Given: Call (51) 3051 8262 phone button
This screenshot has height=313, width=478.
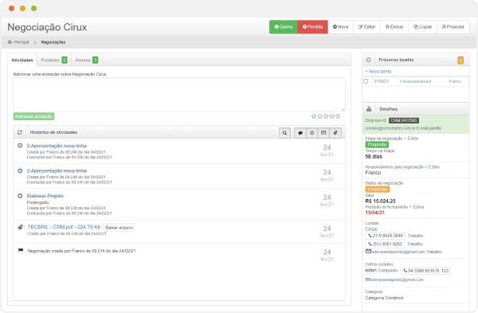Looking at the screenshot, I should (385, 244).
